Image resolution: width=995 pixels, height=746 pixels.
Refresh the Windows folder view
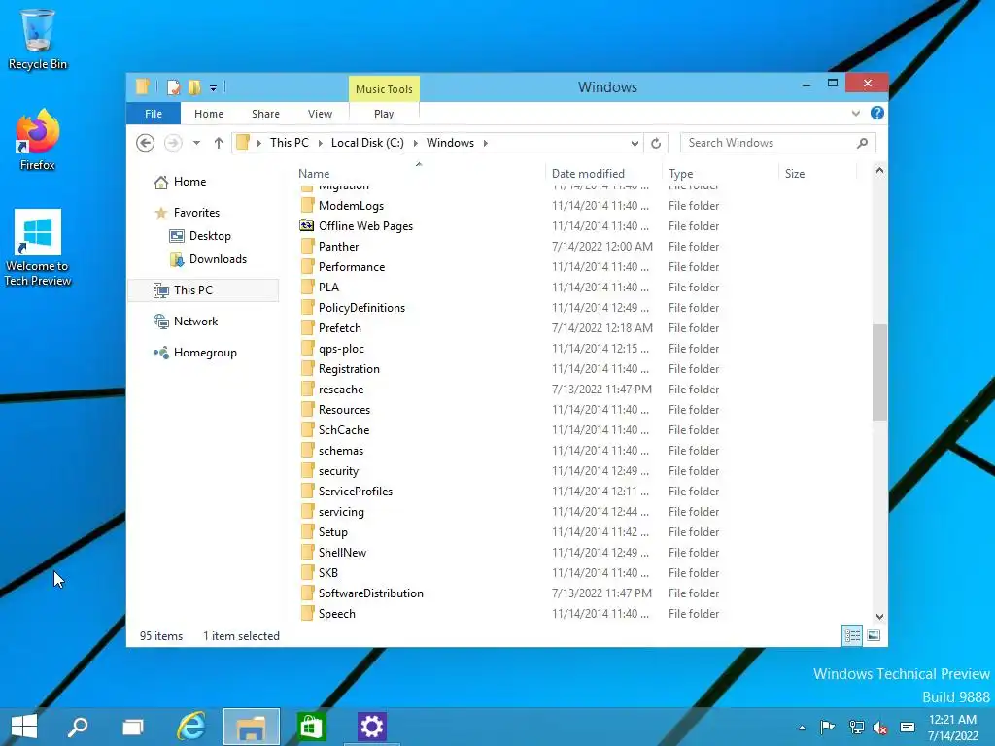pos(656,143)
